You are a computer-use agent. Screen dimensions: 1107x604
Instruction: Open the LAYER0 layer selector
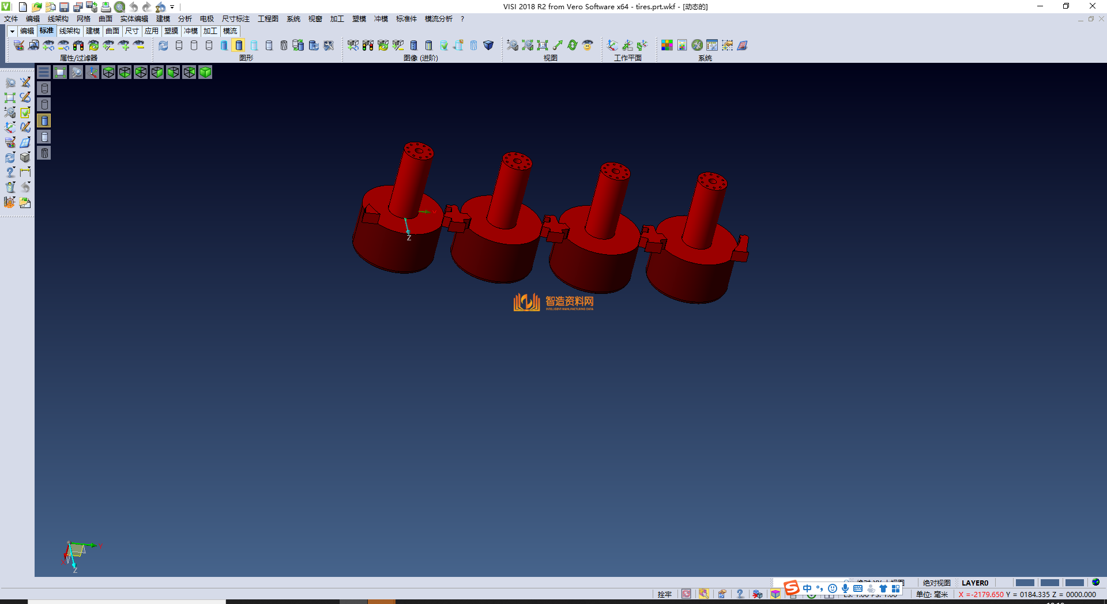pyautogui.click(x=974, y=583)
